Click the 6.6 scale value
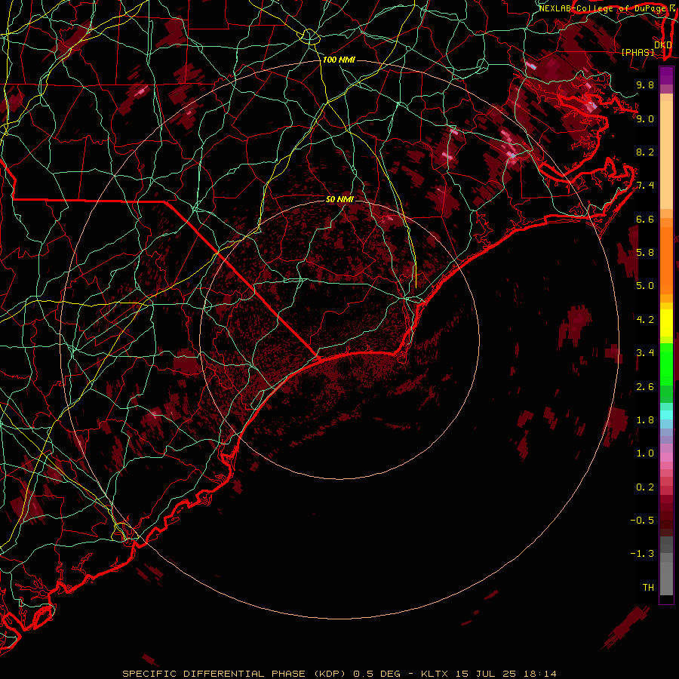 coord(645,219)
